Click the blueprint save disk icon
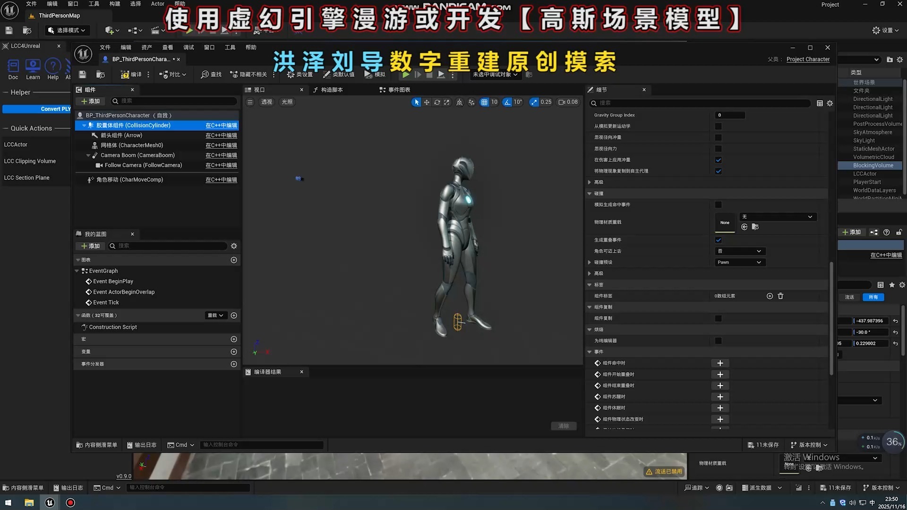This screenshot has height=510, width=907. (83, 75)
